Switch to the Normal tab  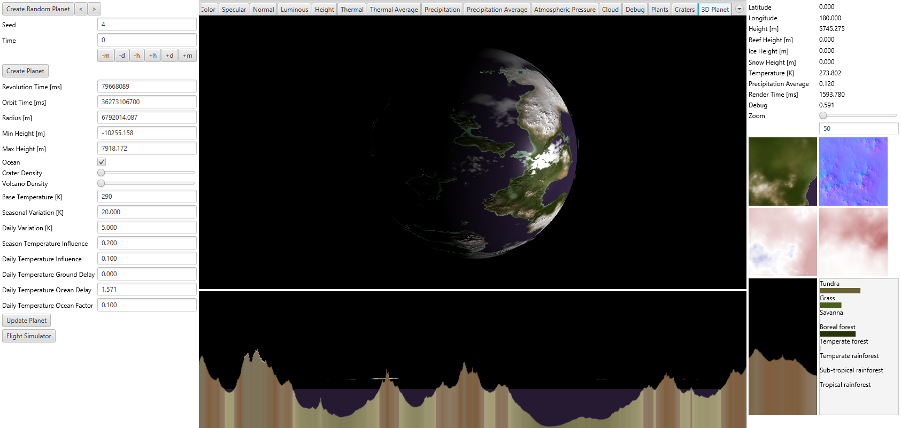click(264, 10)
